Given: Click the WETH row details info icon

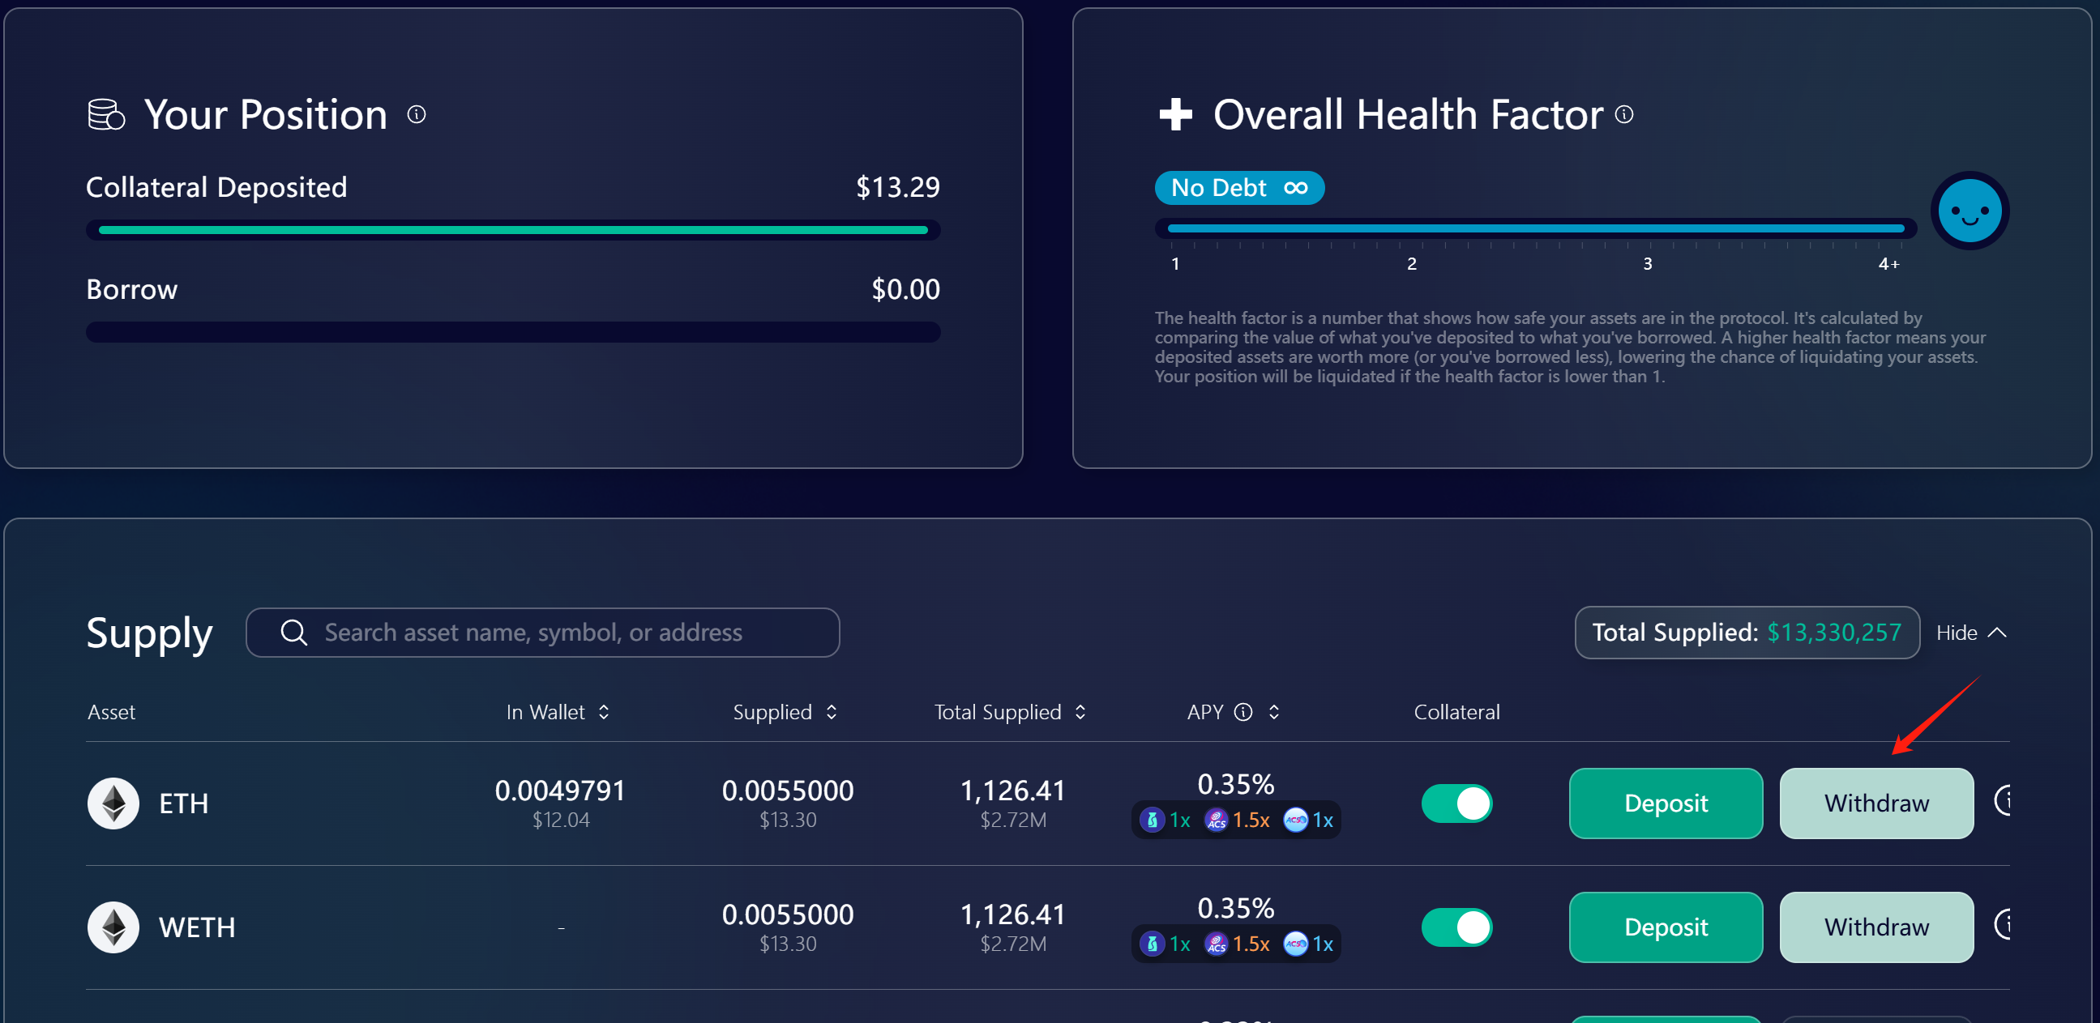Looking at the screenshot, I should [2004, 925].
